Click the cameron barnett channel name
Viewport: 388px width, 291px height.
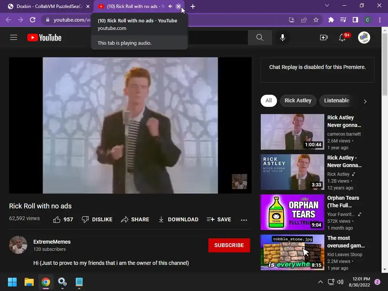[344, 134]
